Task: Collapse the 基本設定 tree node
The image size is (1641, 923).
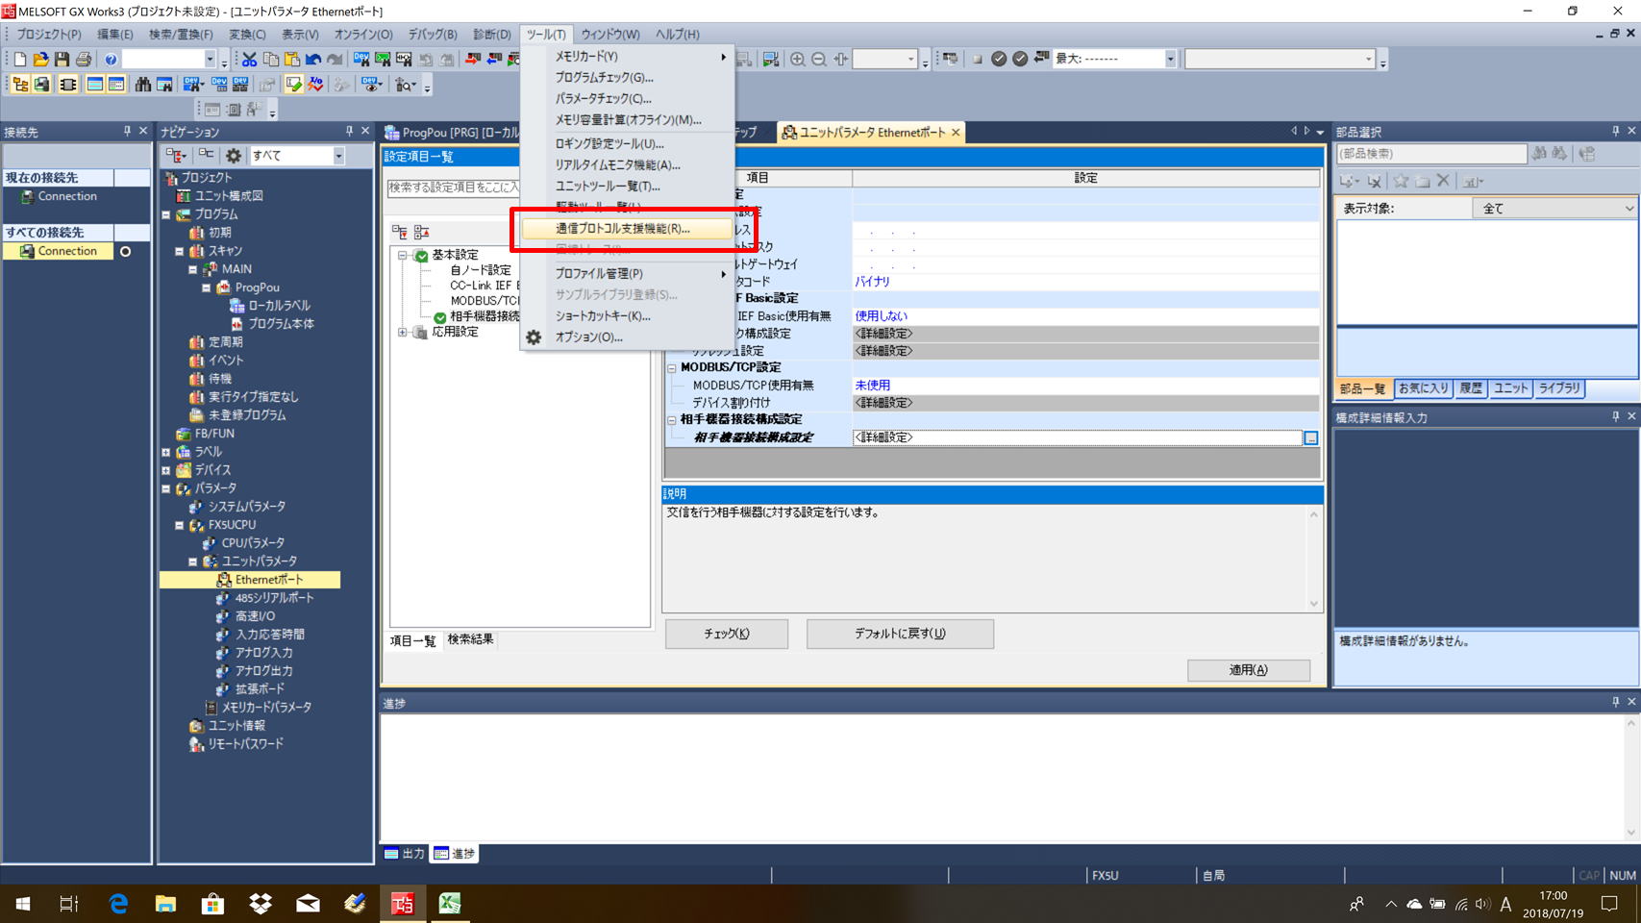Action: click(403, 256)
